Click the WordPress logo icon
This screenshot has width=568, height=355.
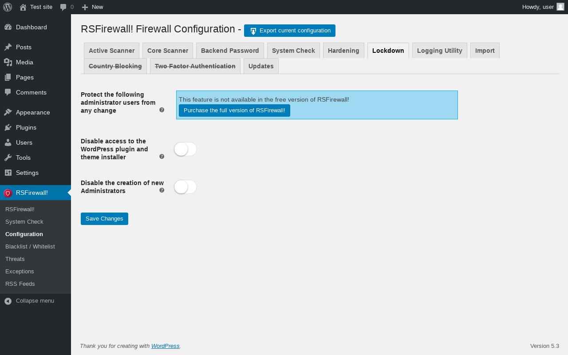[8, 7]
